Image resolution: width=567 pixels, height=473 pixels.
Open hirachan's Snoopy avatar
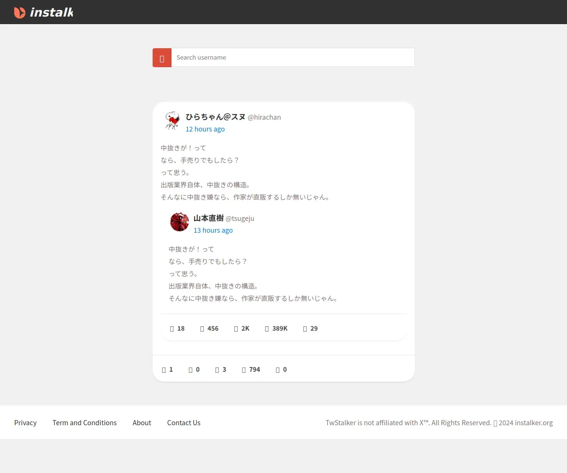172,121
